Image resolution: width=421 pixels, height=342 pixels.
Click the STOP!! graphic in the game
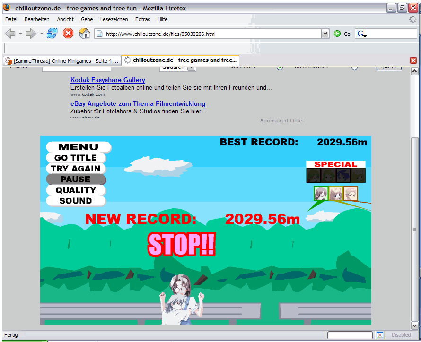pos(182,244)
